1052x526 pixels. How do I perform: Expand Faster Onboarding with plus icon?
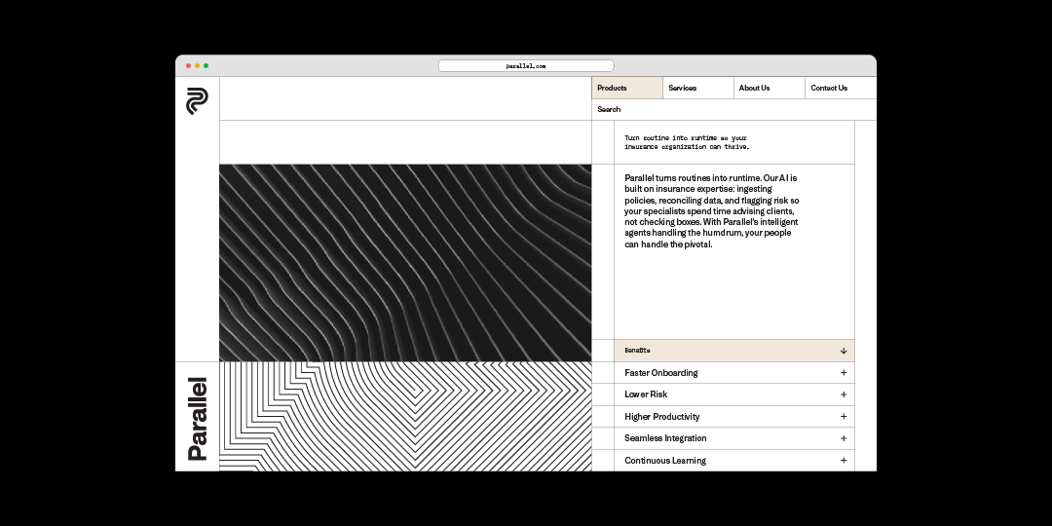(844, 372)
